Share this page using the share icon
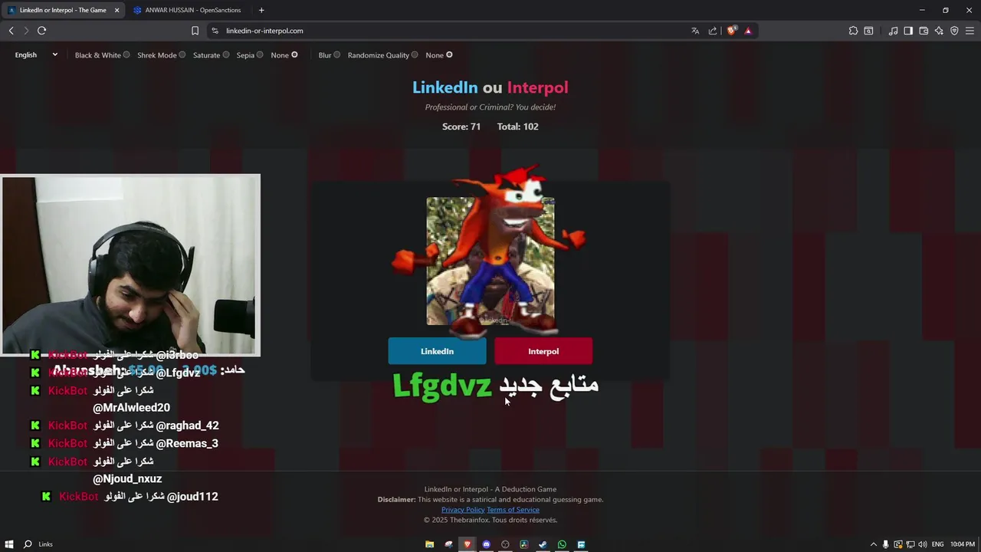The width and height of the screenshot is (981, 552). tap(713, 31)
